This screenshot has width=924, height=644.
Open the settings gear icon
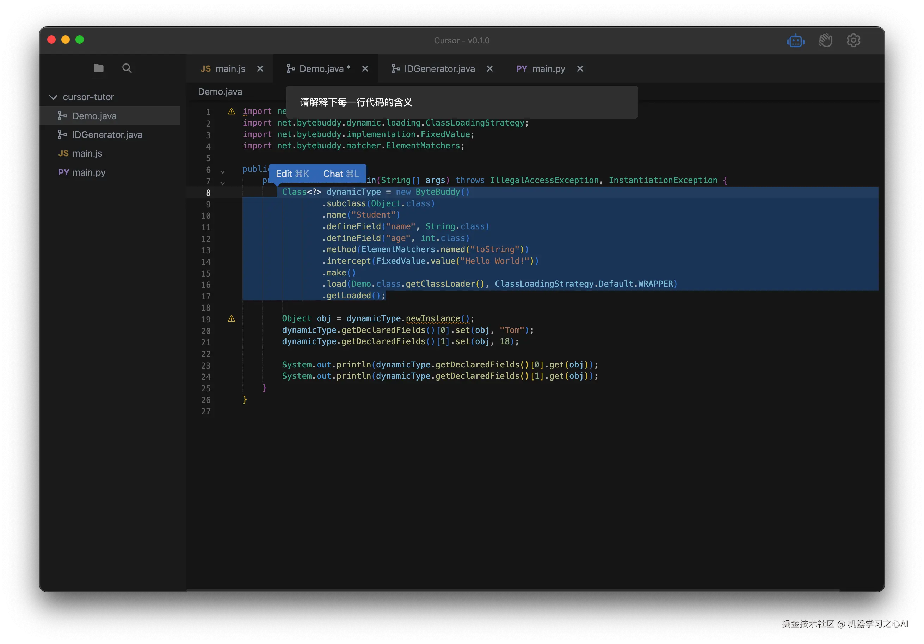[853, 40]
